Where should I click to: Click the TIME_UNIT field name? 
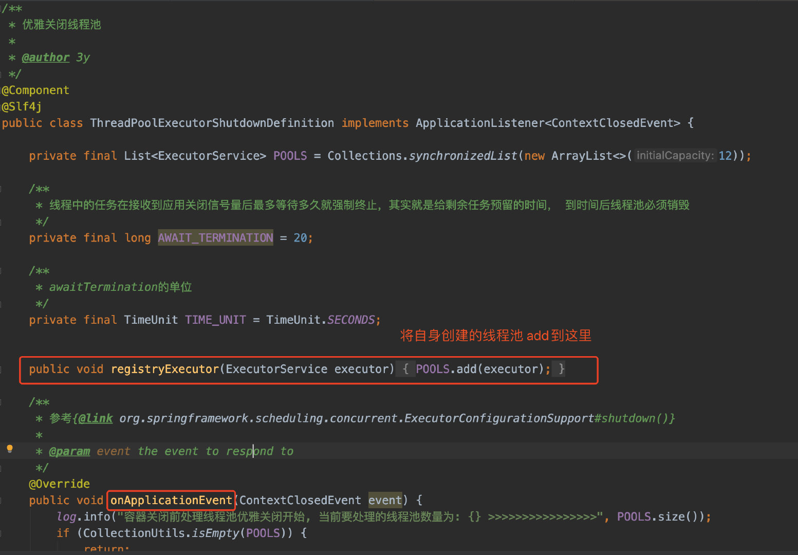(x=215, y=320)
